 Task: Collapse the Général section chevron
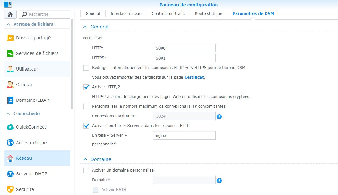point(85,27)
